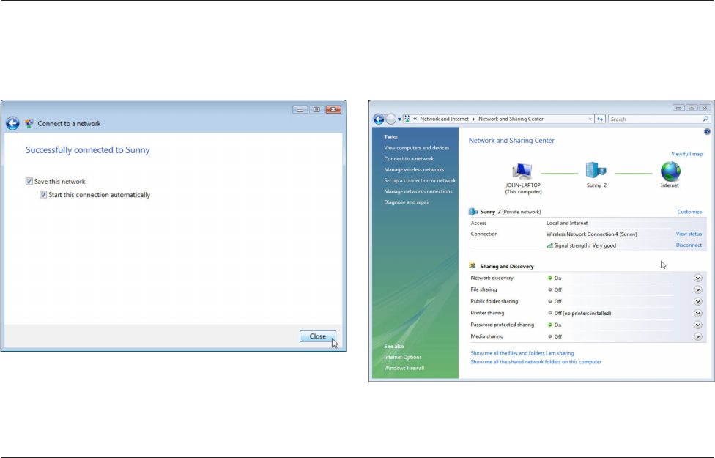Click View full map link
Image resolution: width=715 pixels, height=458 pixels.
[686, 154]
